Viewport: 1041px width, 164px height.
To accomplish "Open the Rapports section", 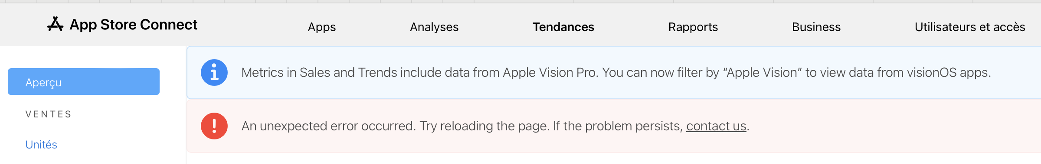I will tap(693, 27).
